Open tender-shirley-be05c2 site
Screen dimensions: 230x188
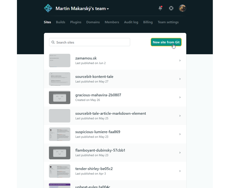94,169
